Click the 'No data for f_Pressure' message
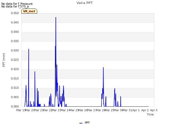The width and height of the screenshot is (170, 128). point(17,4)
